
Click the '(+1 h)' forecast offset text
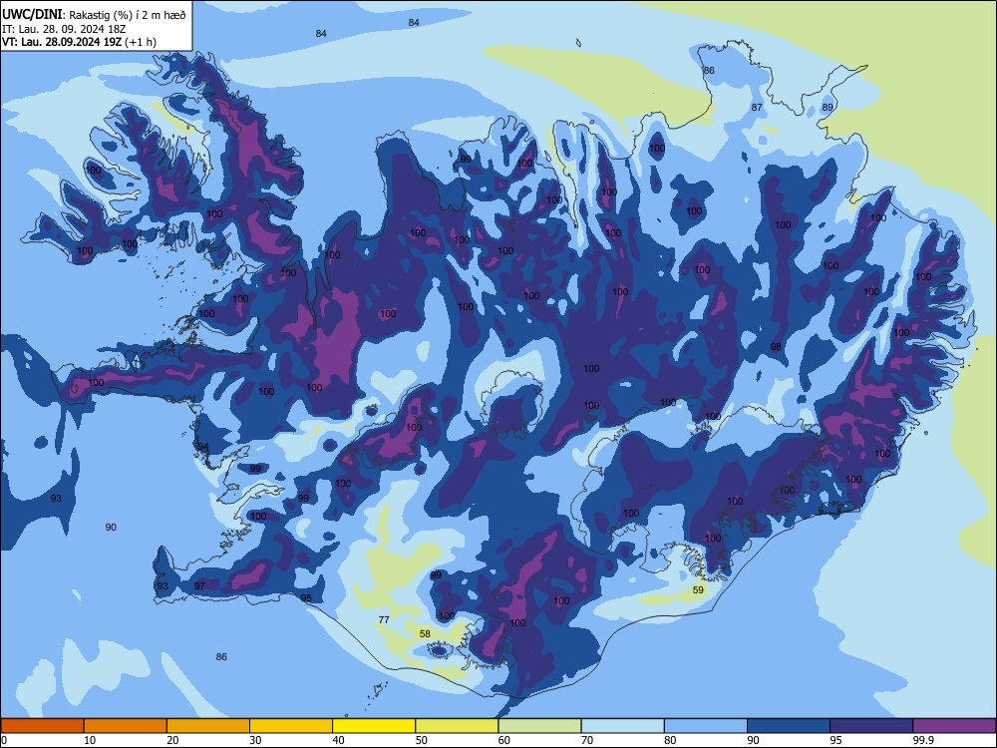pos(142,43)
